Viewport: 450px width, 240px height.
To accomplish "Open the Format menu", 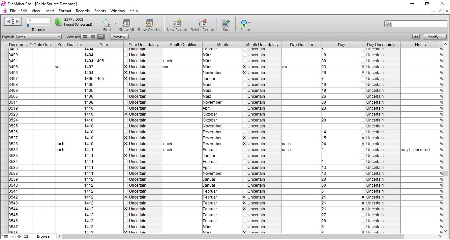I will (x=65, y=11).
